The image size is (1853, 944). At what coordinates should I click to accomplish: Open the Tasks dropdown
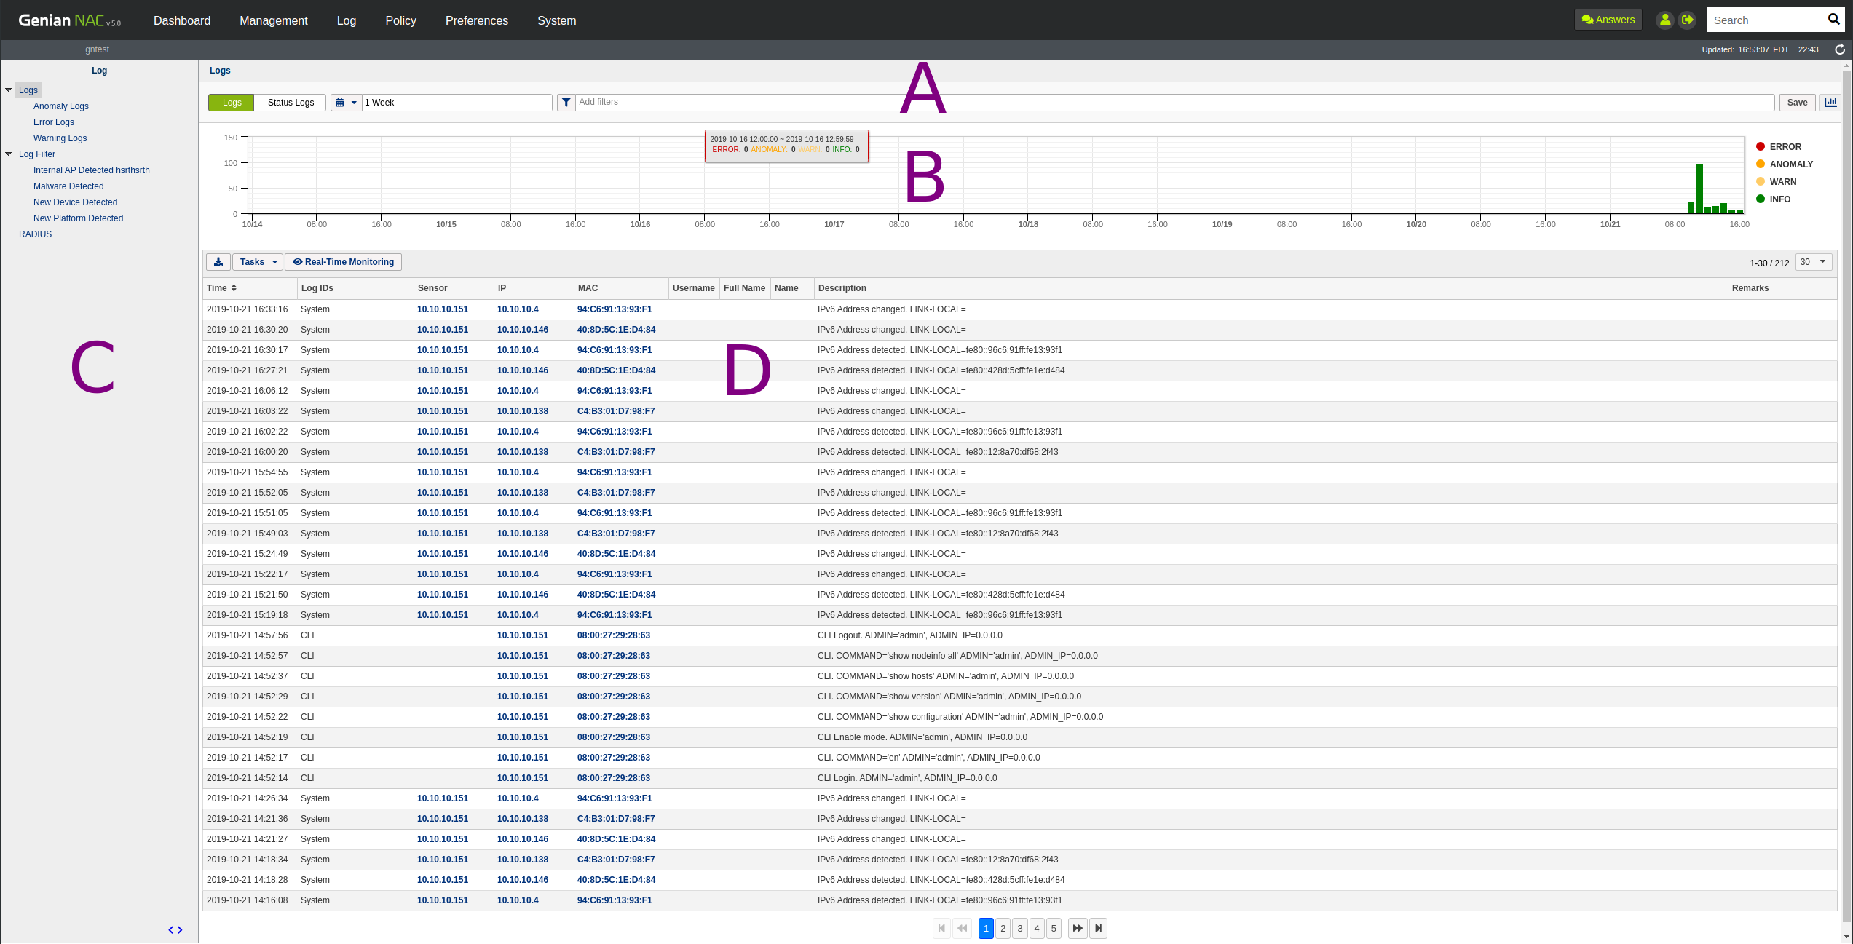pyautogui.click(x=258, y=262)
